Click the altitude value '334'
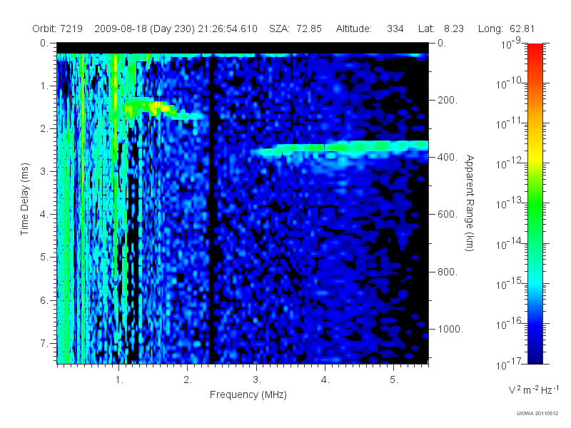The width and height of the screenshot is (571, 428). pos(395,29)
